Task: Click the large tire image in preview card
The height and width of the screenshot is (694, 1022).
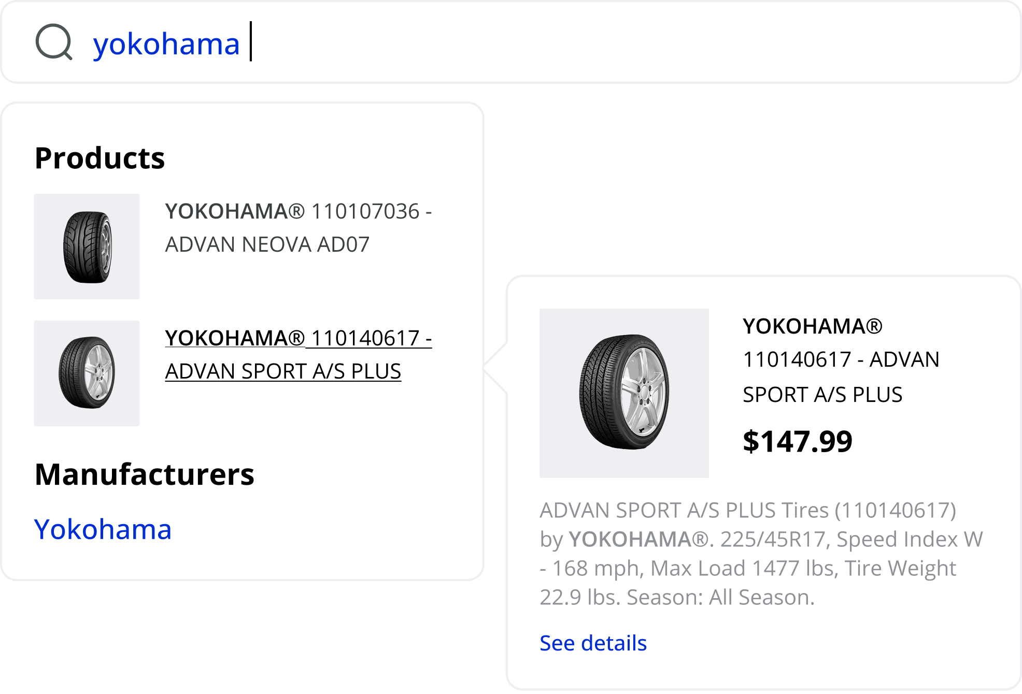Action: click(x=624, y=393)
